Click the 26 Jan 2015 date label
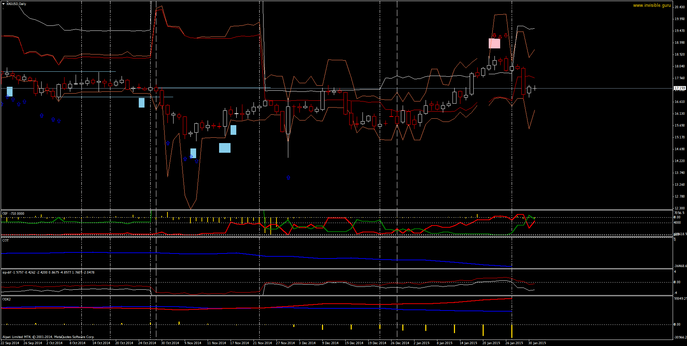Image resolution: width=687 pixels, height=346 pixels. [x=514, y=343]
